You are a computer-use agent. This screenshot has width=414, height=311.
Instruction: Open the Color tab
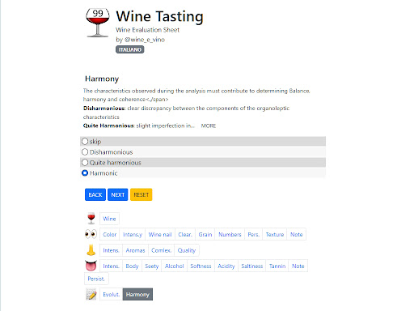tap(110, 235)
